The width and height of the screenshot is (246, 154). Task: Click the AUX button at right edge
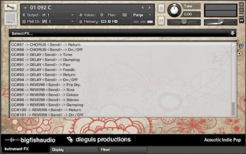tap(241, 15)
